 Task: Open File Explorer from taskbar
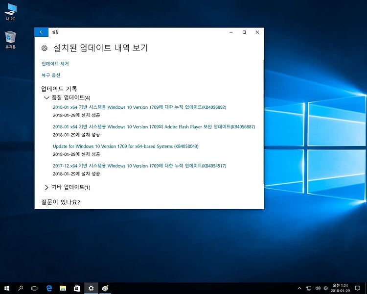tap(63, 288)
